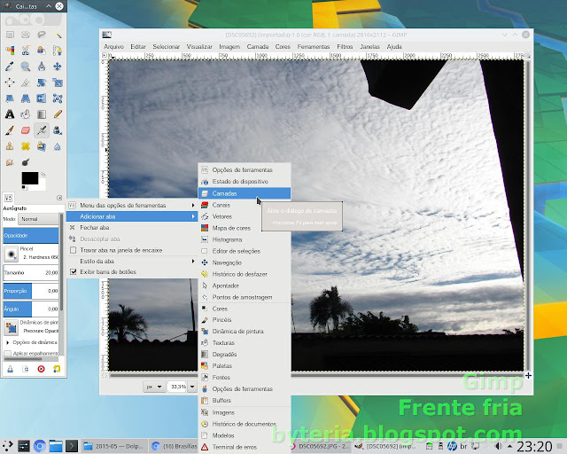This screenshot has width=567, height=454.
Task: Open the Camada menu
Action: pyautogui.click(x=258, y=47)
